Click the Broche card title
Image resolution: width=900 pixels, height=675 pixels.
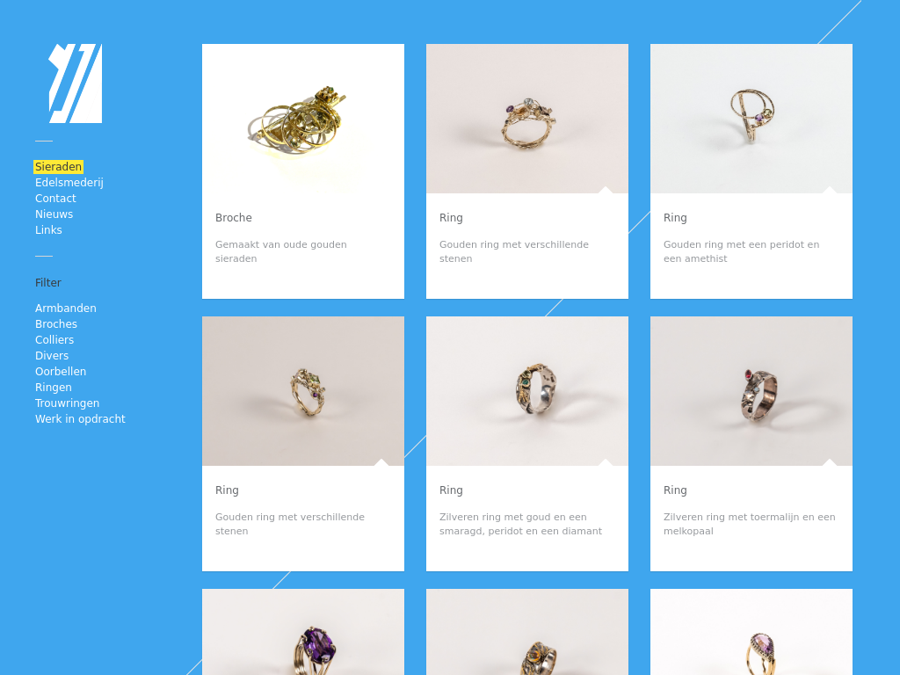[234, 218]
